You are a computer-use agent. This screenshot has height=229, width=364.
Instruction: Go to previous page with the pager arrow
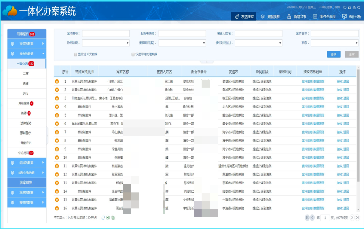click(x=312, y=218)
